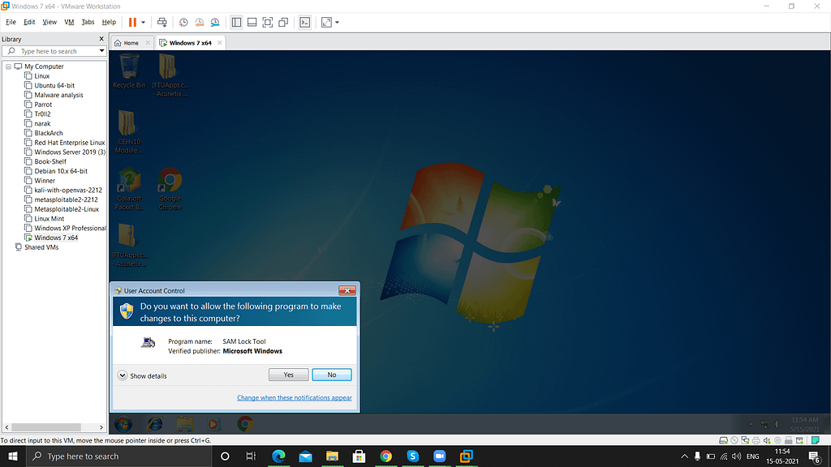This screenshot has height=467, width=831.
Task: Revert the VM to its previous snapshot
Action: [x=200, y=22]
